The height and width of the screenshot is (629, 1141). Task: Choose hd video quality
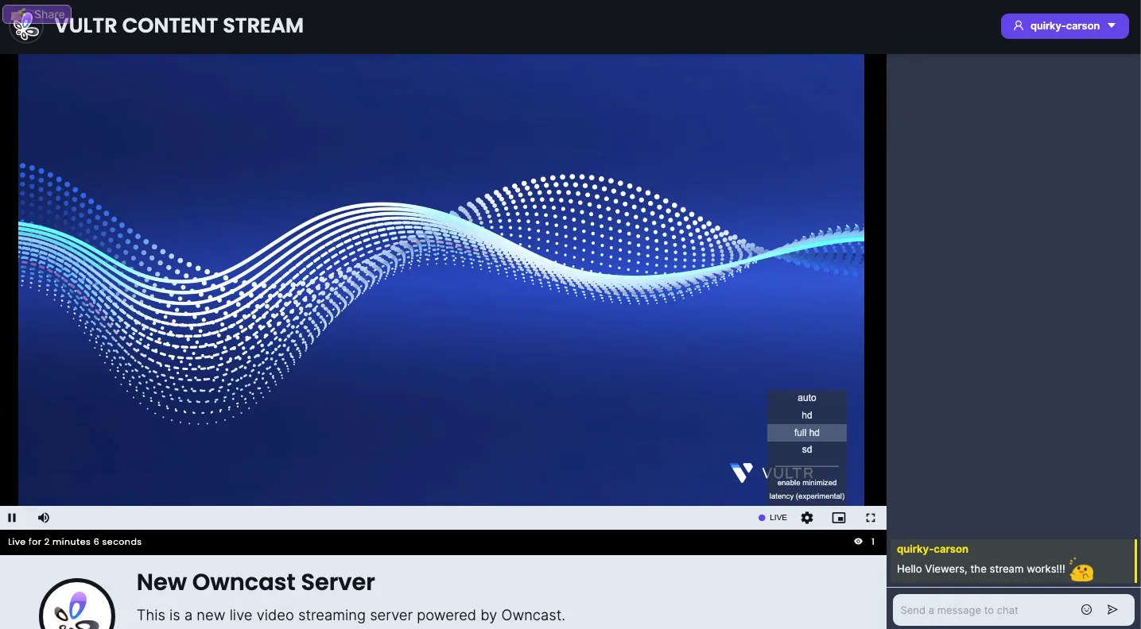click(807, 415)
